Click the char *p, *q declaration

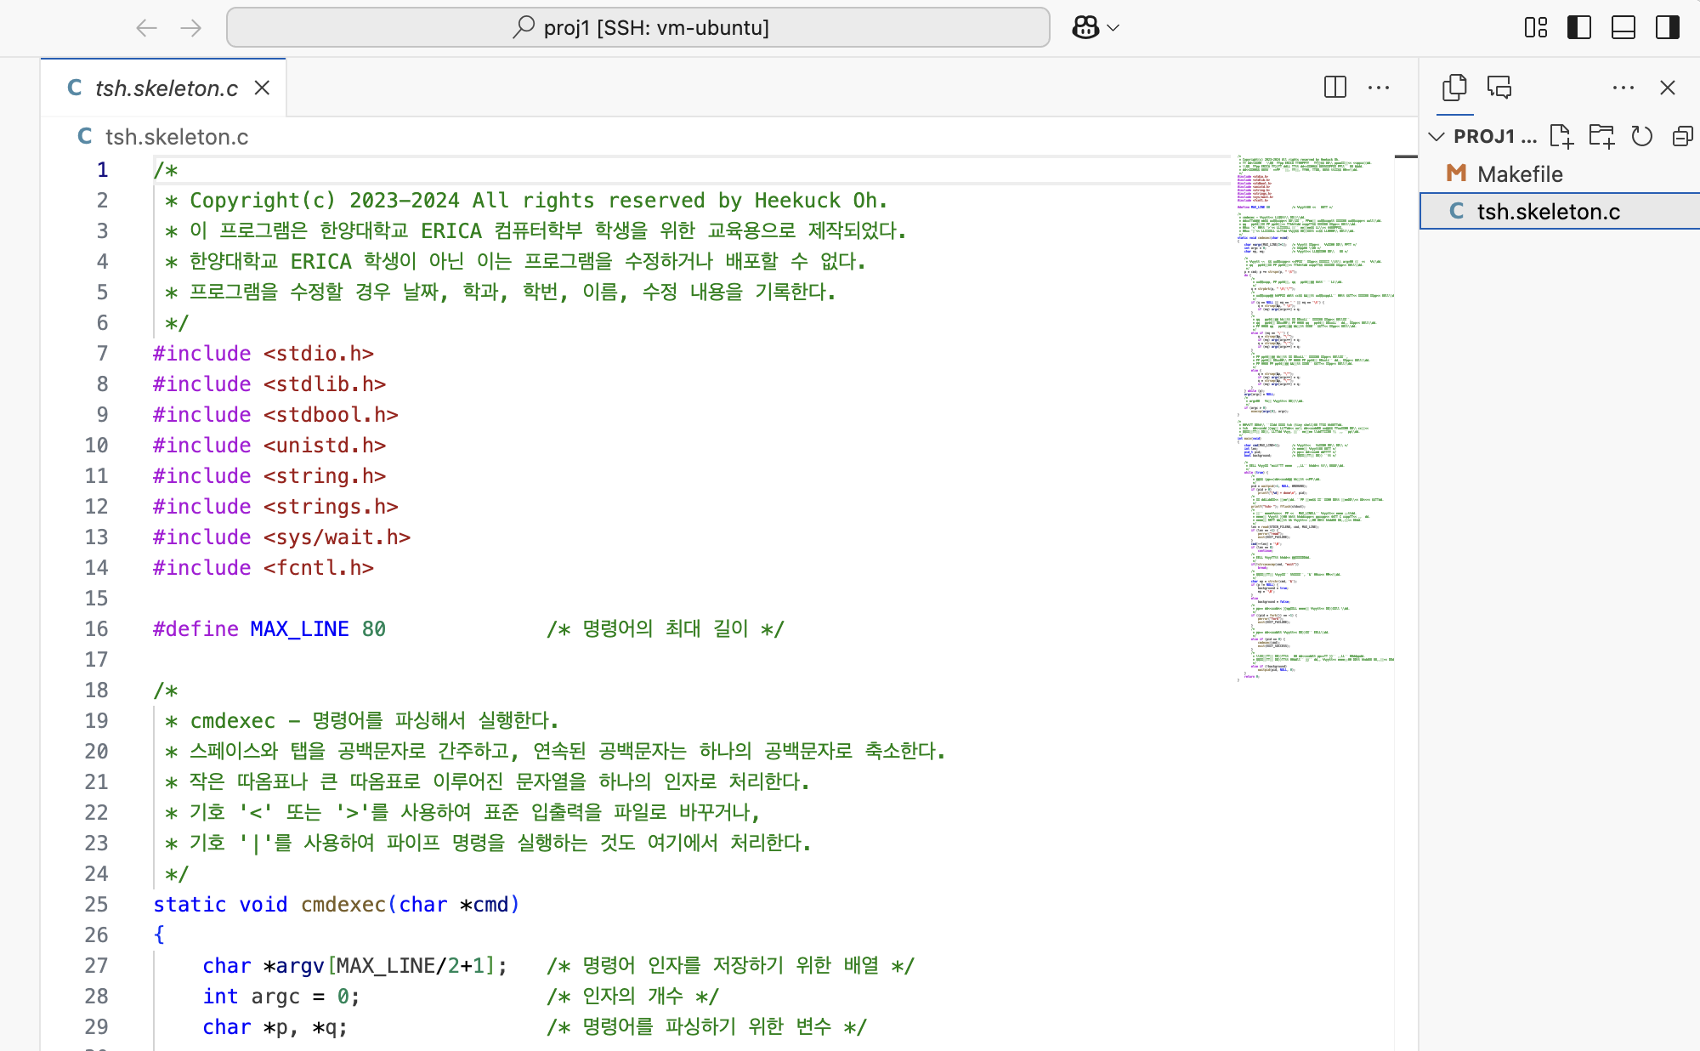[275, 1026]
